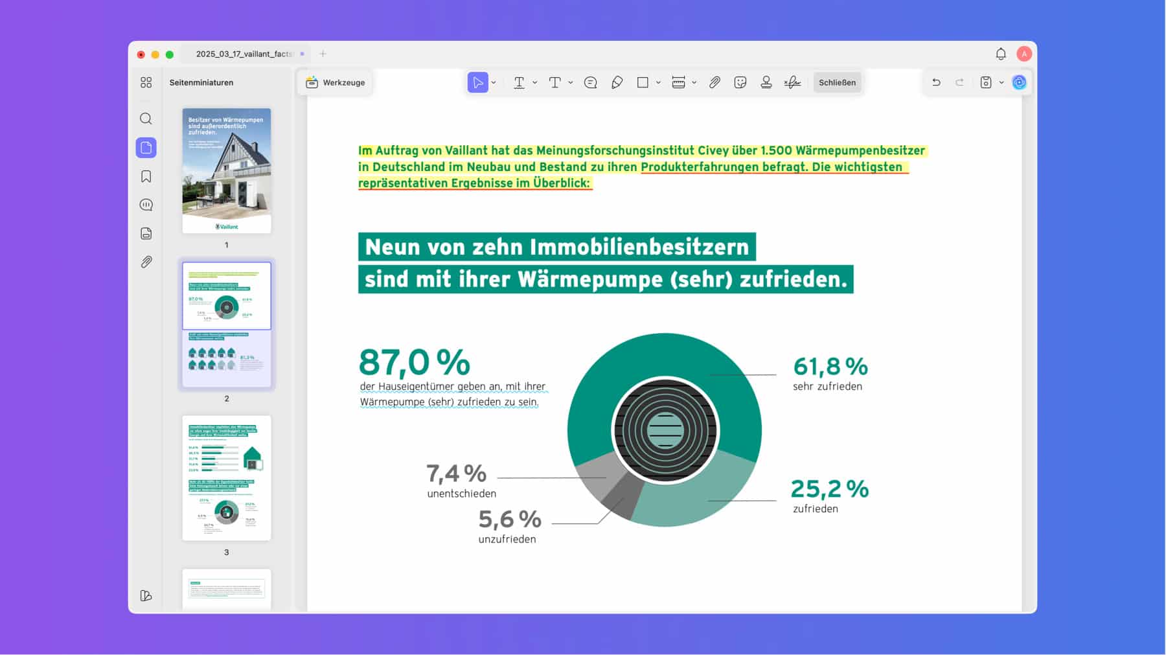This screenshot has height=655, width=1166.
Task: Open search in left sidebar
Action: 146,119
